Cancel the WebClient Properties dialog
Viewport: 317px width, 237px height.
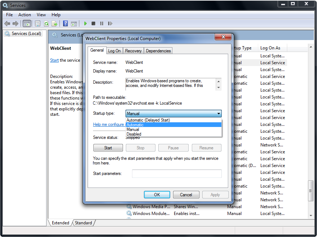186,195
